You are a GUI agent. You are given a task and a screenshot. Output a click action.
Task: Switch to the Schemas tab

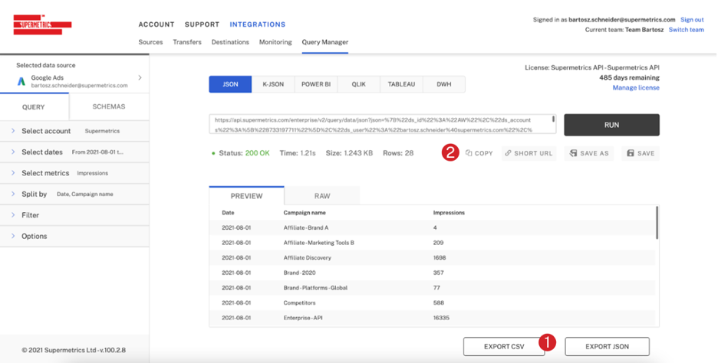(108, 107)
